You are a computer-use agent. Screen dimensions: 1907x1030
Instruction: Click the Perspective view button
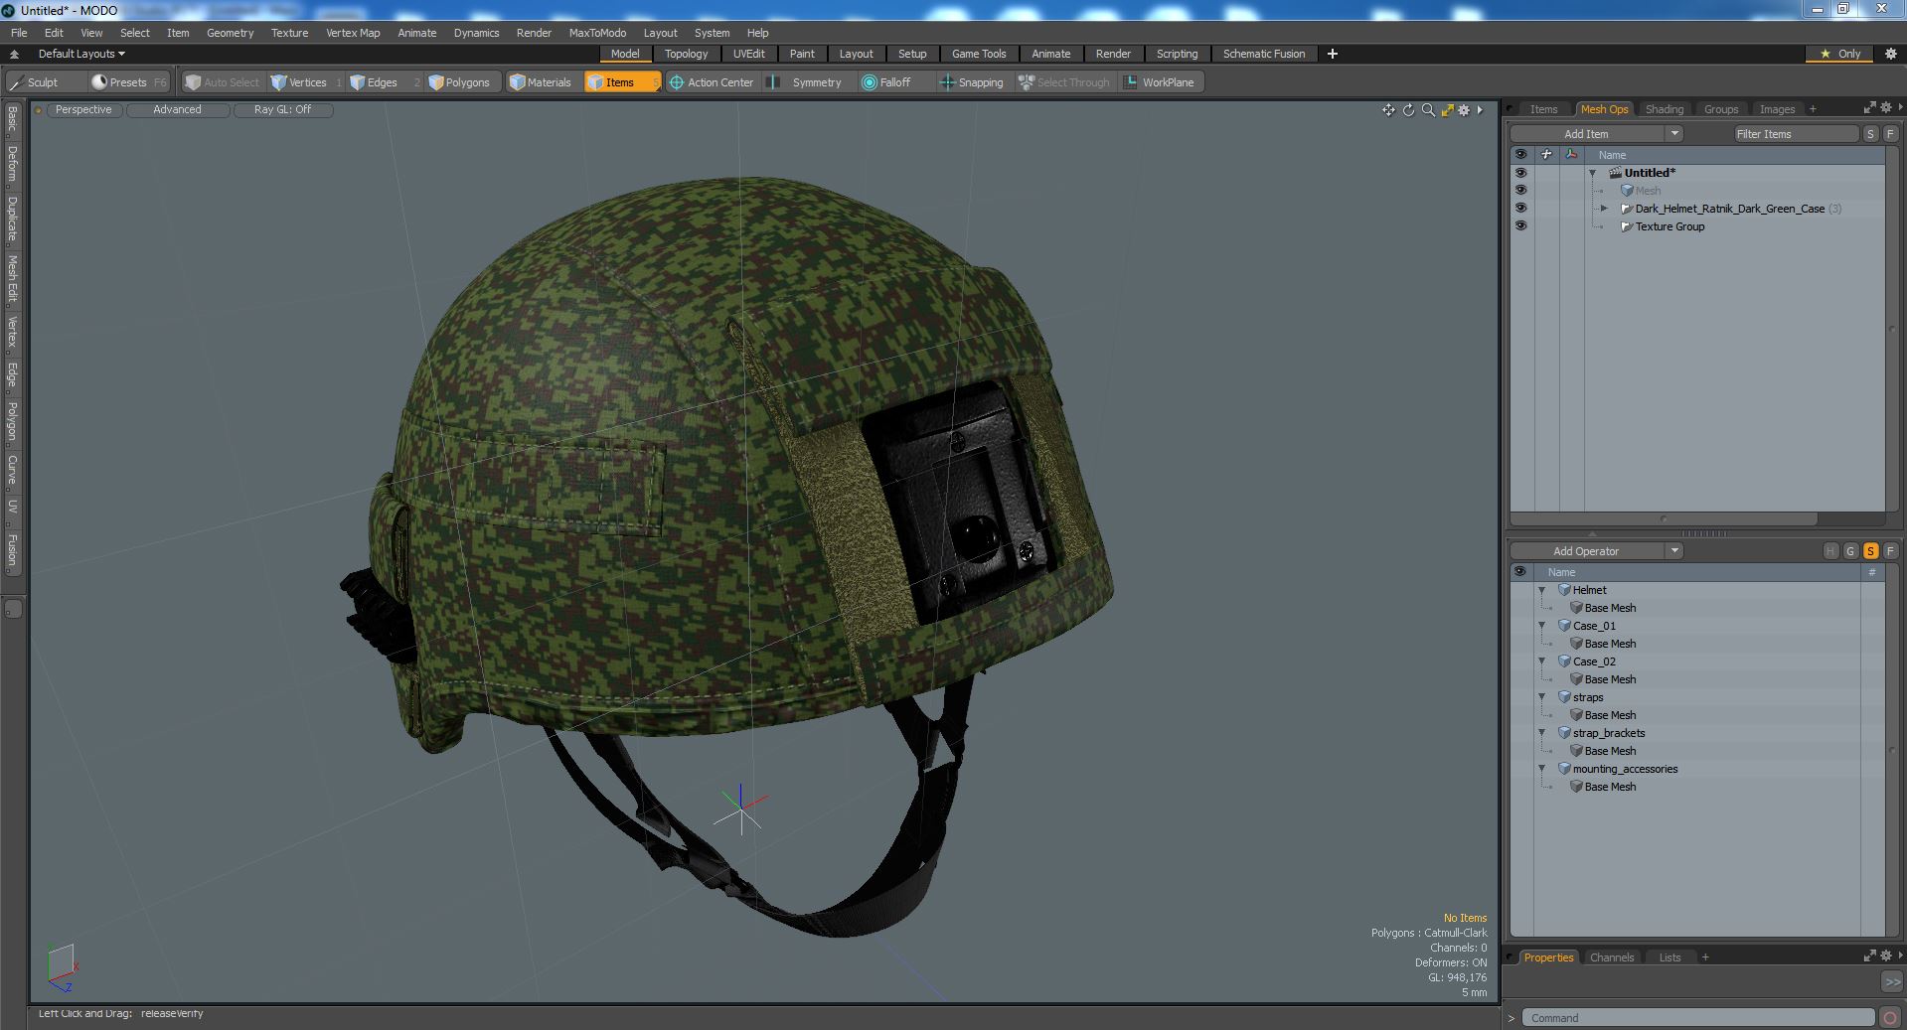point(83,110)
